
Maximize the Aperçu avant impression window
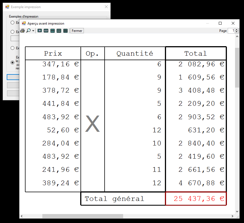pyautogui.click(x=220, y=23)
